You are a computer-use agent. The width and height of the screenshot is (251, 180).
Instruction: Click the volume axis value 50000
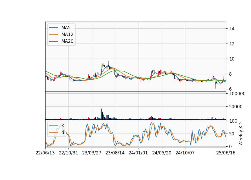pos(236,107)
